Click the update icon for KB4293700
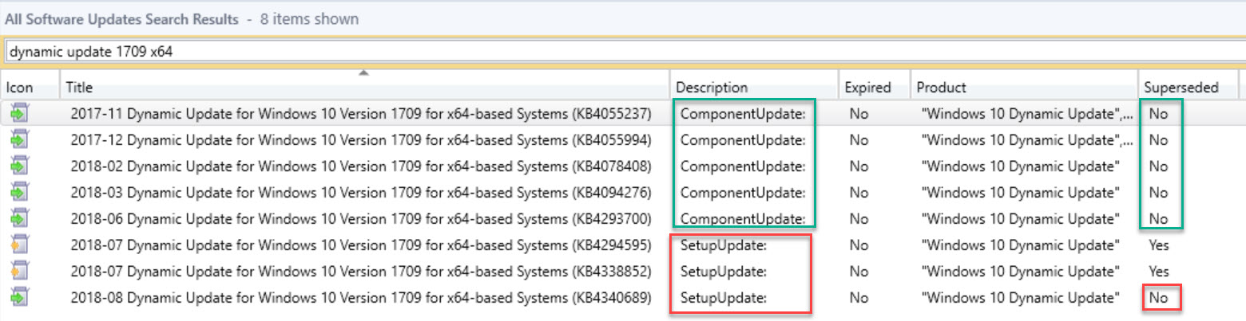Image resolution: width=1246 pixels, height=321 pixels. pos(19,219)
